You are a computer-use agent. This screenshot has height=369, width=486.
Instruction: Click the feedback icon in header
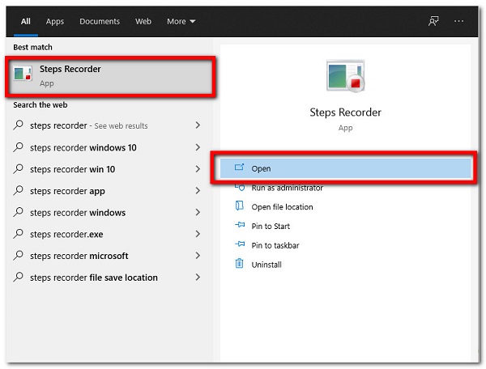(433, 21)
